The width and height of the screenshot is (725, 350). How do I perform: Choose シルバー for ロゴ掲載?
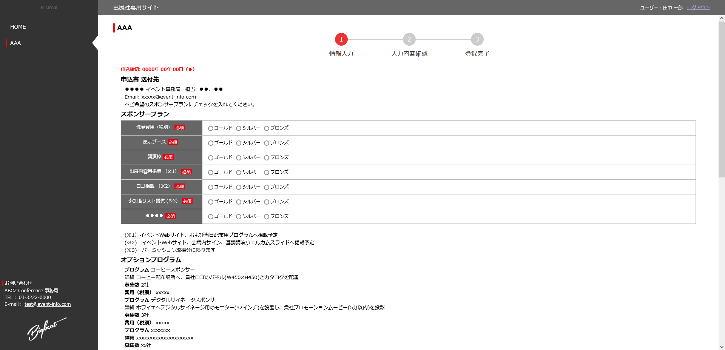239,187
